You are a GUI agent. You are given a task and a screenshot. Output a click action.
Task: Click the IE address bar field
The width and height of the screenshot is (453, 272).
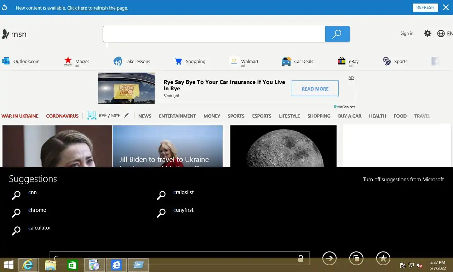[179, 258]
